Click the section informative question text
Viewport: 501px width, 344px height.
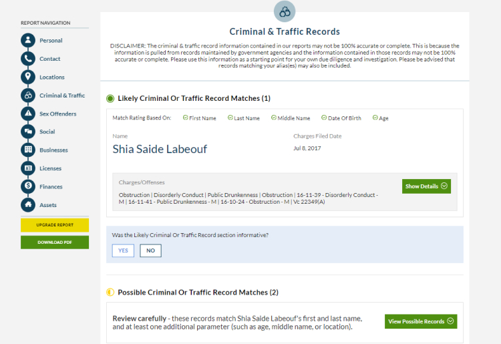(190, 235)
